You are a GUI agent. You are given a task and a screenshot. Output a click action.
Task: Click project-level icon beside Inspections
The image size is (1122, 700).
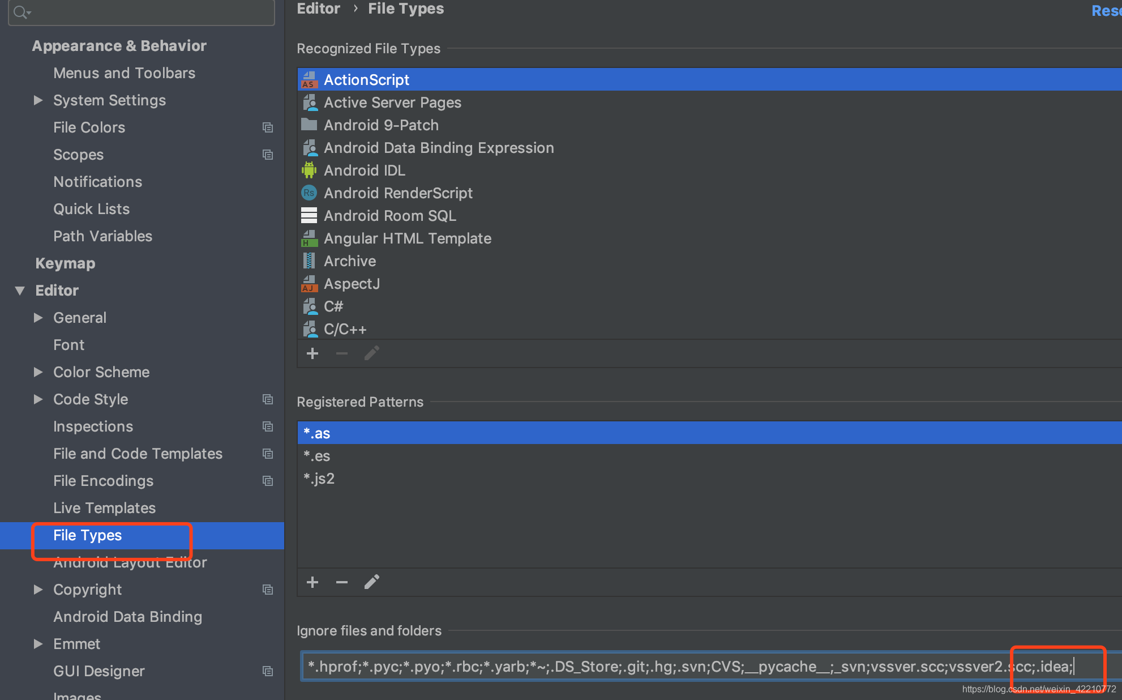pyautogui.click(x=268, y=426)
